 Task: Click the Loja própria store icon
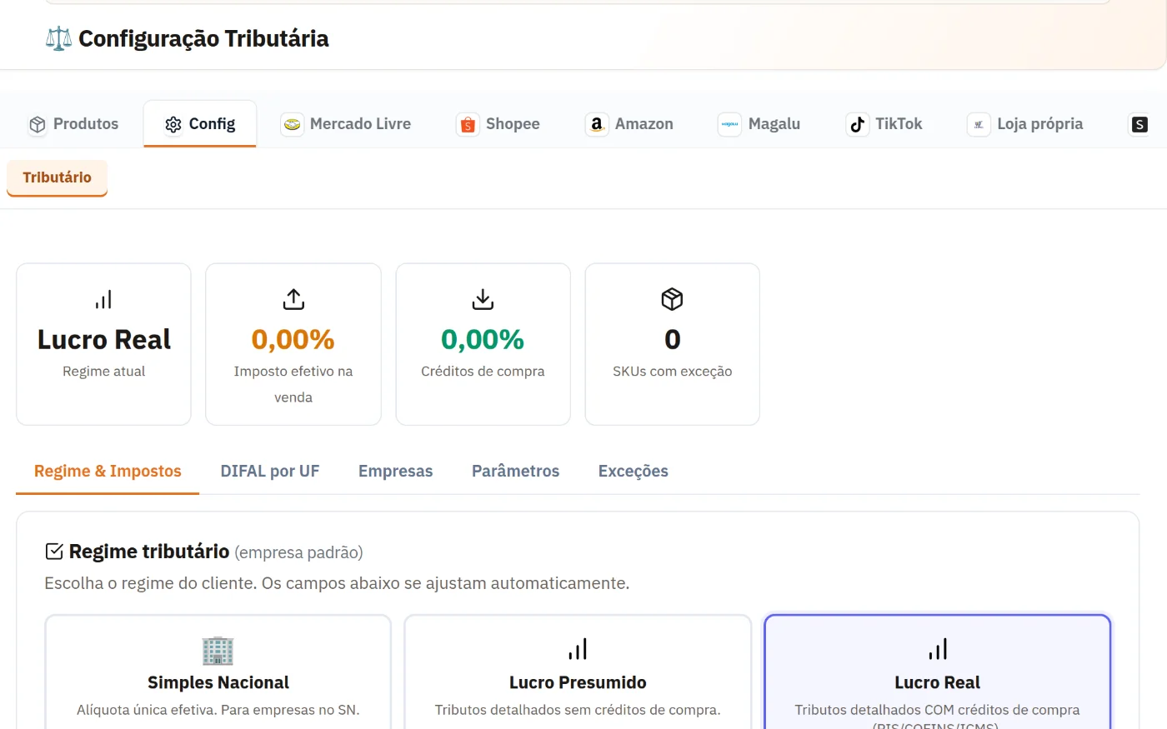pyautogui.click(x=979, y=124)
